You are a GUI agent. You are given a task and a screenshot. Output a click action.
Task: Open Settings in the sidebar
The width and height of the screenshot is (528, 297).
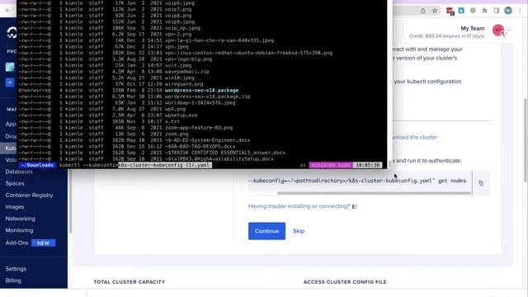tap(16, 269)
